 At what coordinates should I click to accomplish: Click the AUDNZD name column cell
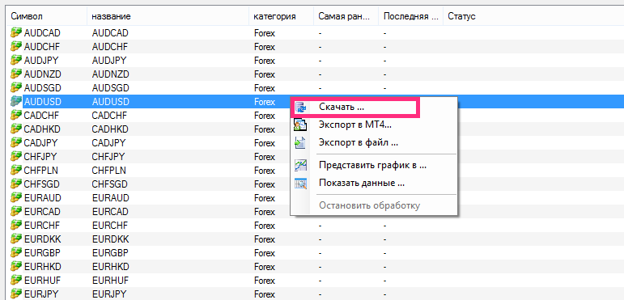pos(110,74)
